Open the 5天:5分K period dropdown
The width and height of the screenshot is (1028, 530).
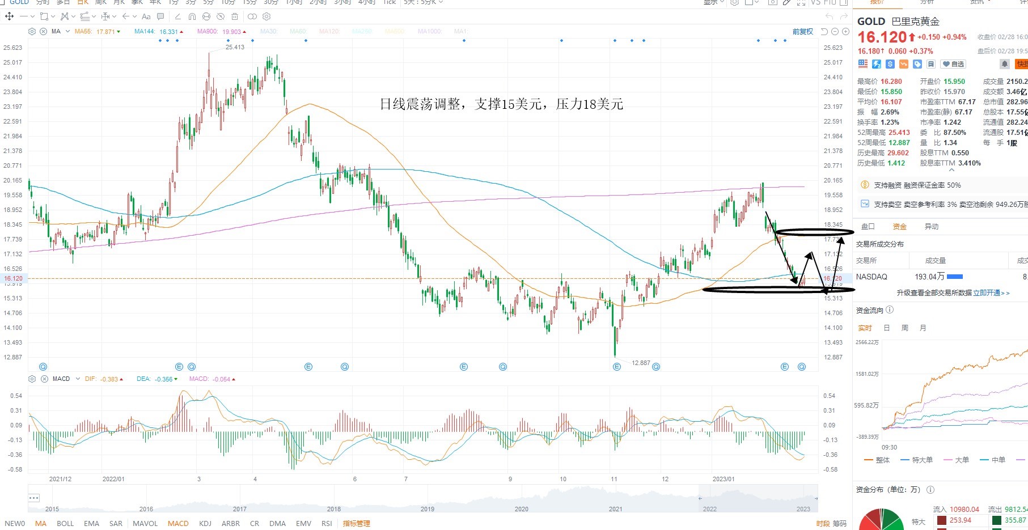[423, 2]
